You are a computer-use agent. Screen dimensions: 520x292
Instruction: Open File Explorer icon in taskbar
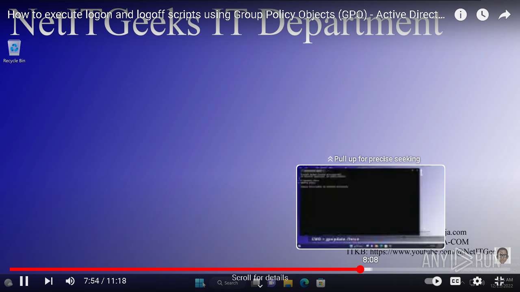point(288,283)
